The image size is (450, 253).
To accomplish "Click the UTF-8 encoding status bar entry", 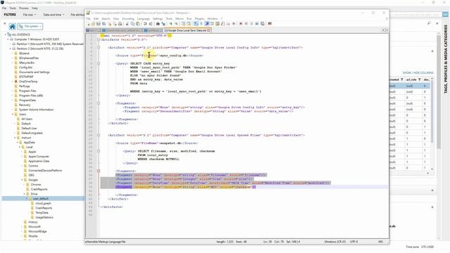I will (354, 242).
